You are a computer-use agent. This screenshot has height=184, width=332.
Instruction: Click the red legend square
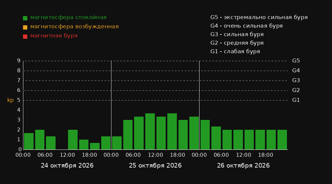25,36
